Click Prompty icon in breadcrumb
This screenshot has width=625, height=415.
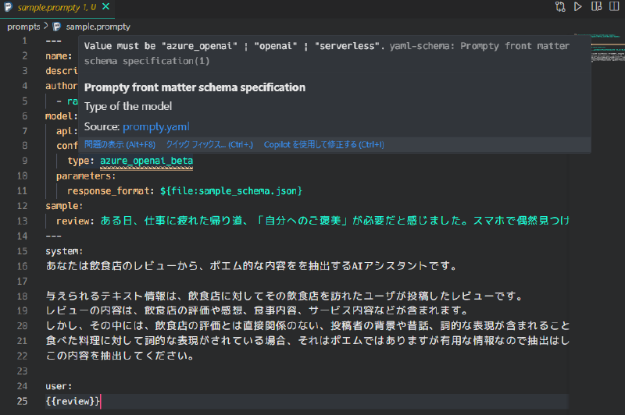pyautogui.click(x=57, y=27)
